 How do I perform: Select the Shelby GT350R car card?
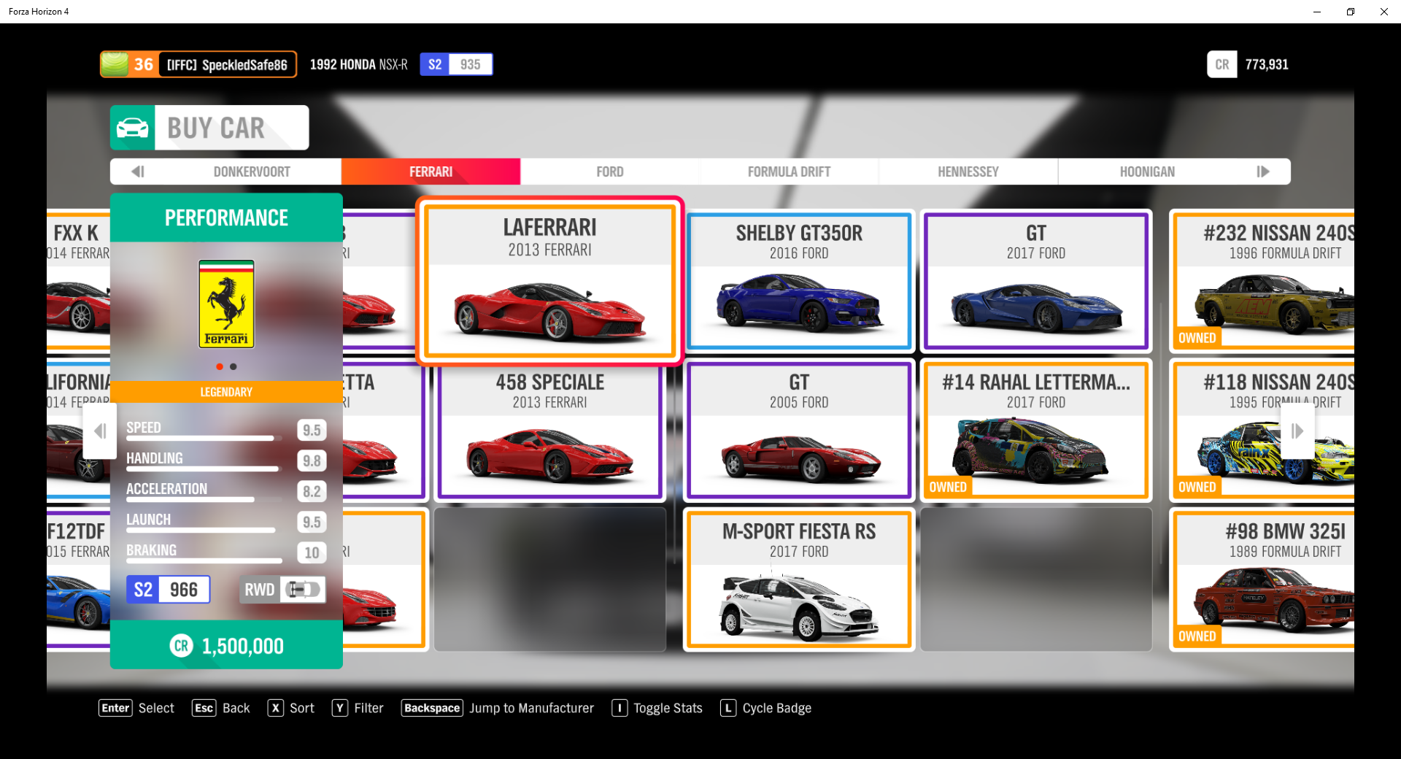[x=799, y=281]
